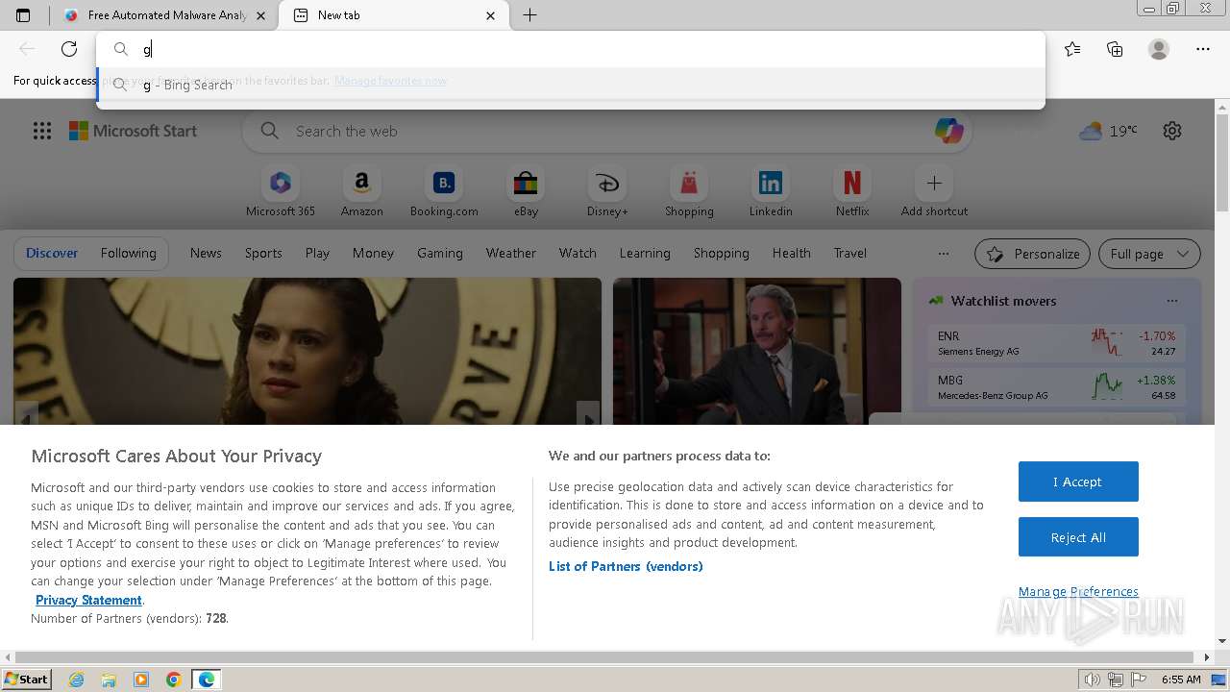Open the browser profile avatar
The width and height of the screenshot is (1230, 692).
pyautogui.click(x=1159, y=49)
